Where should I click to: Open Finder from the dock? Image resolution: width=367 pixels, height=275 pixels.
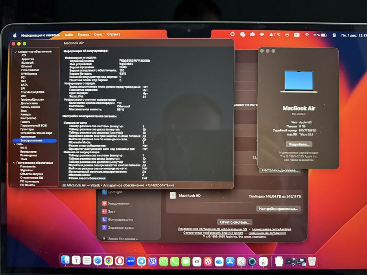point(66,260)
